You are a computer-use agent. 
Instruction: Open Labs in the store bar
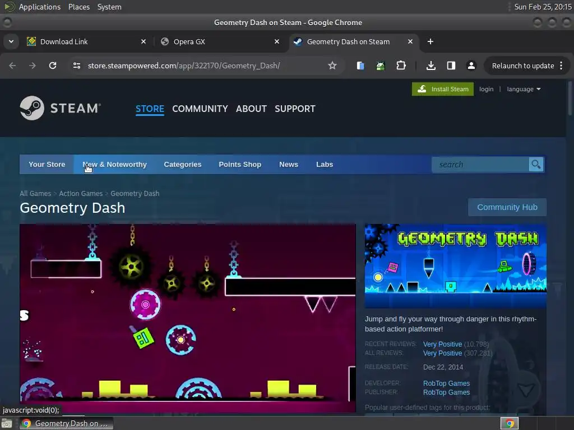click(x=325, y=165)
